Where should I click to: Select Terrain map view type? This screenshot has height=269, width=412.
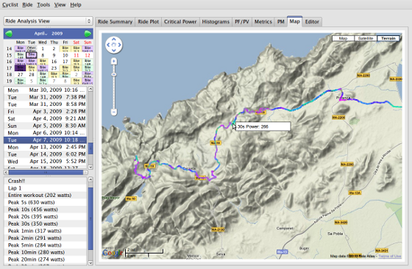pos(388,38)
